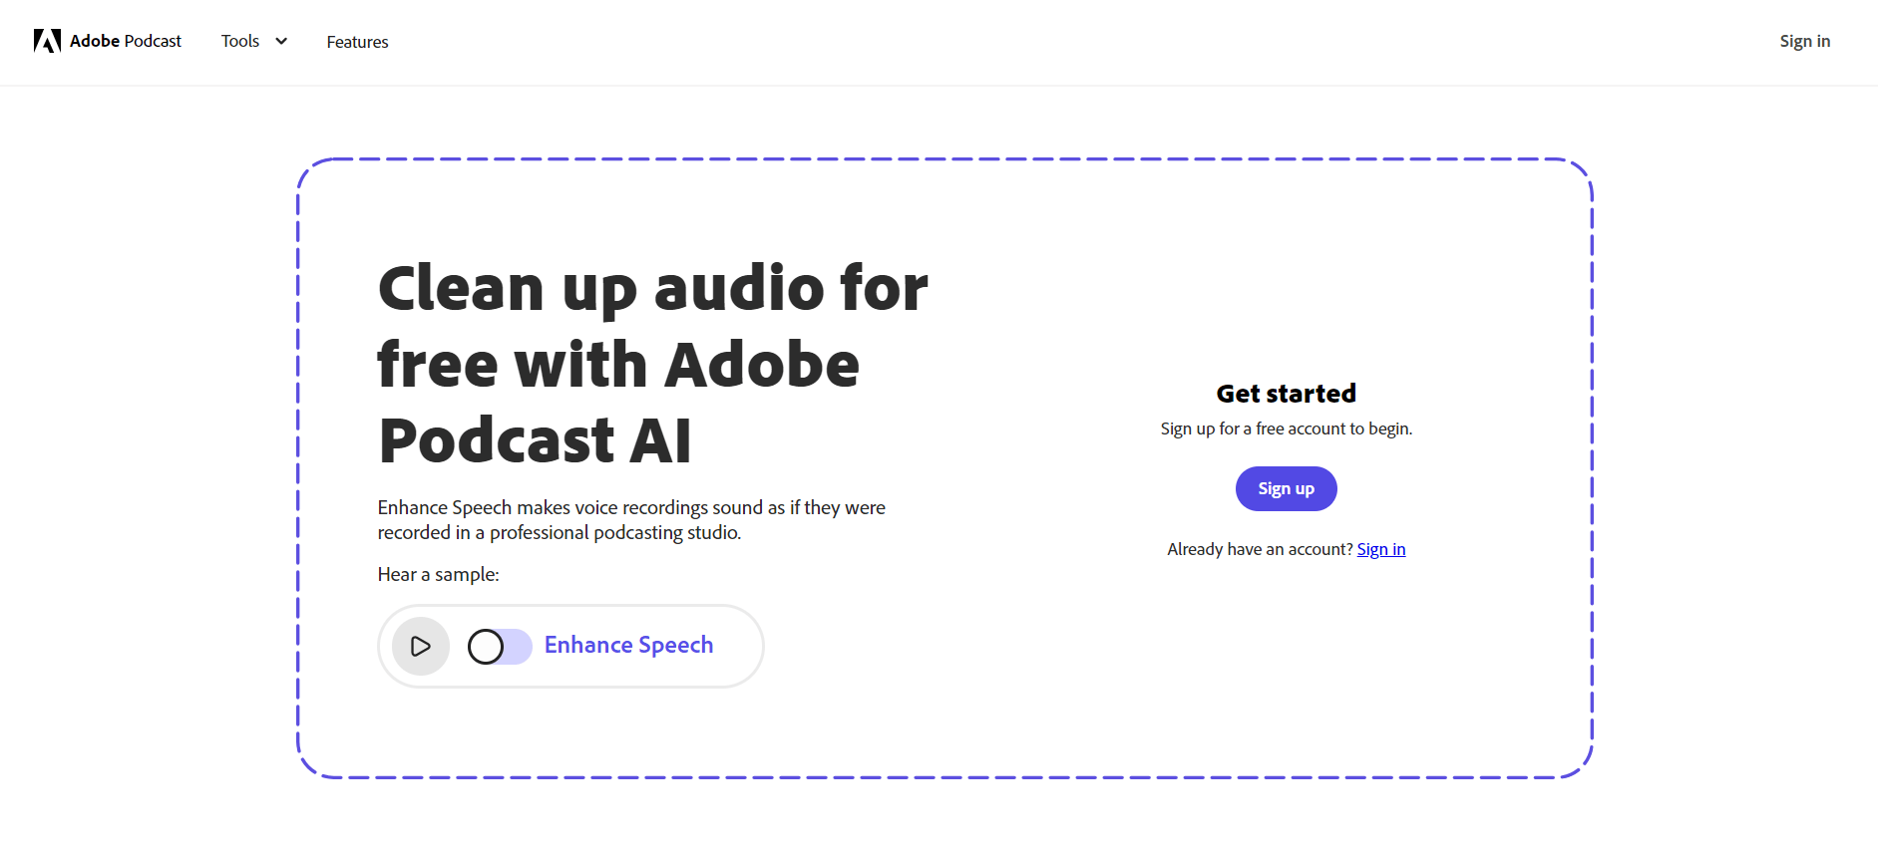Viewport: 1878px width, 856px height.
Task: Click Sign in at top right
Action: (1804, 41)
